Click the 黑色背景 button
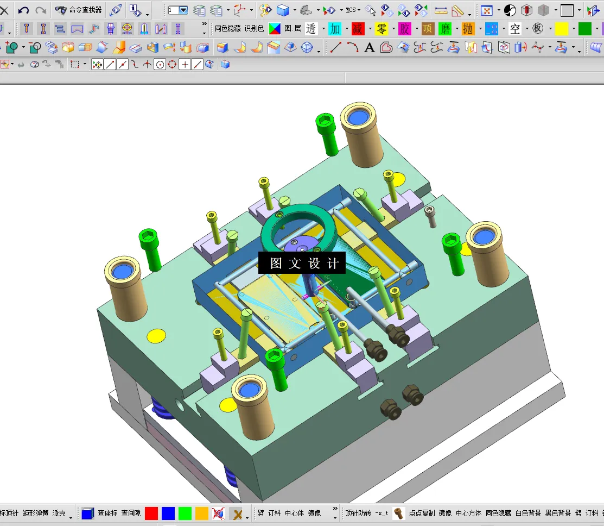 (558, 513)
